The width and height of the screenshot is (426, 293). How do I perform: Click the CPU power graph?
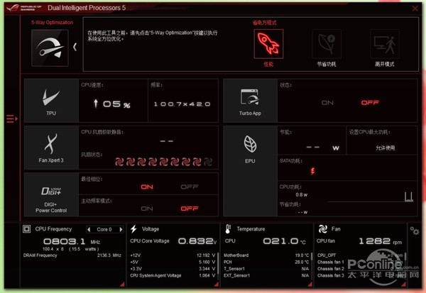click(371, 197)
